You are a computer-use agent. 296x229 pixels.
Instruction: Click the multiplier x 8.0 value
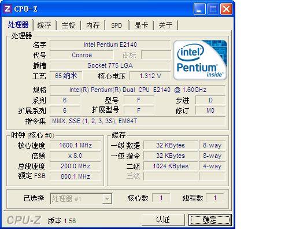(x=75, y=156)
